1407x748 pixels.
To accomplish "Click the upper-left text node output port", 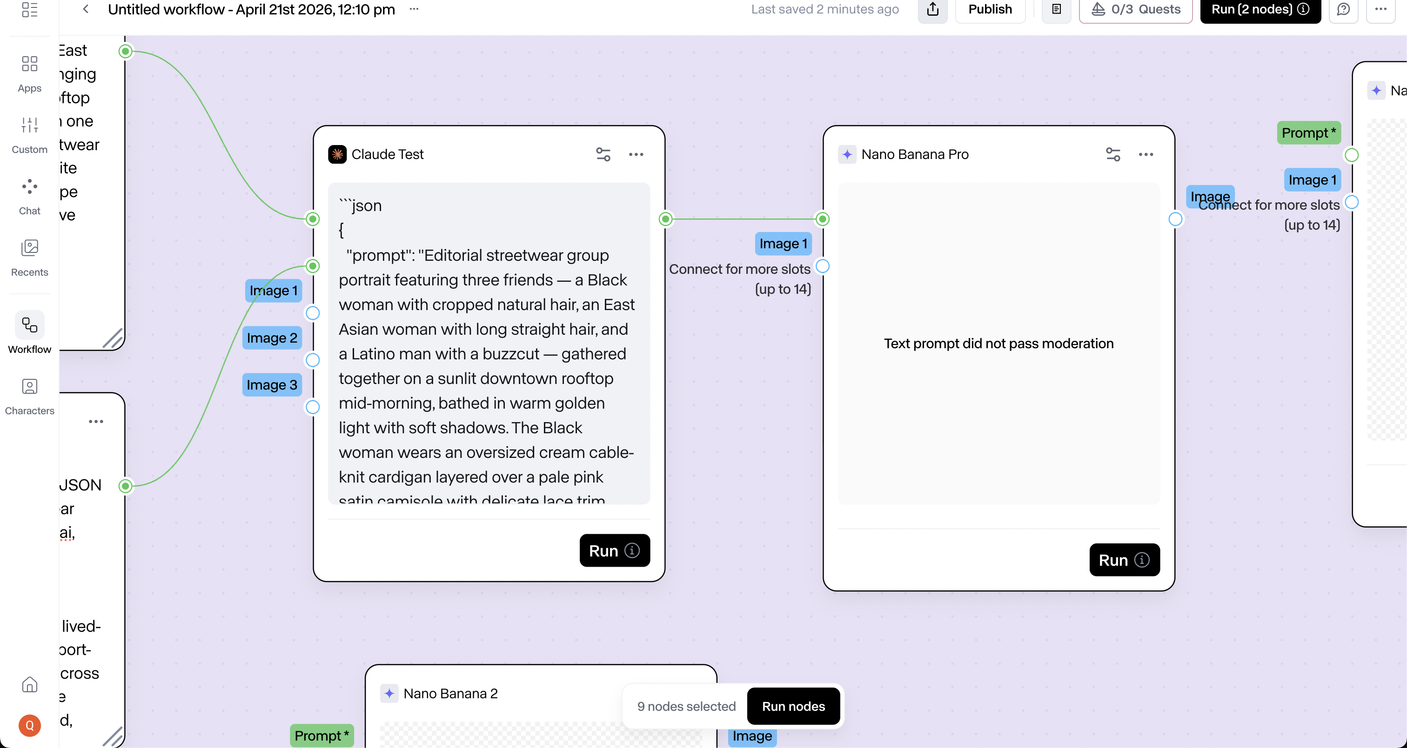I will click(x=126, y=51).
